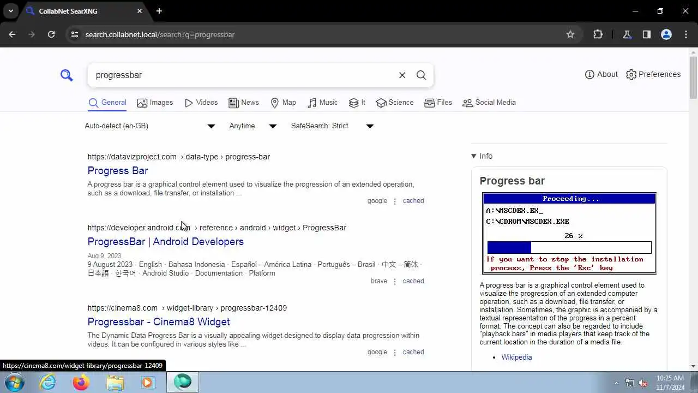698x393 pixels.
Task: Open more options dots beside brave engine
Action: [x=395, y=281]
